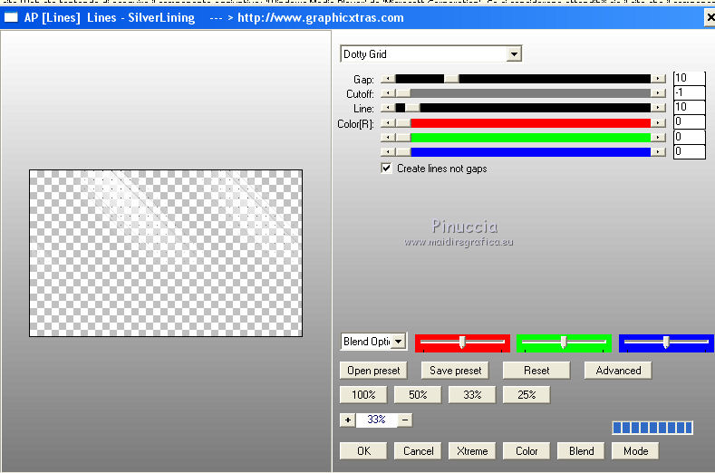Image resolution: width=715 pixels, height=473 pixels.
Task: Open Advanced settings
Action: 618,371
